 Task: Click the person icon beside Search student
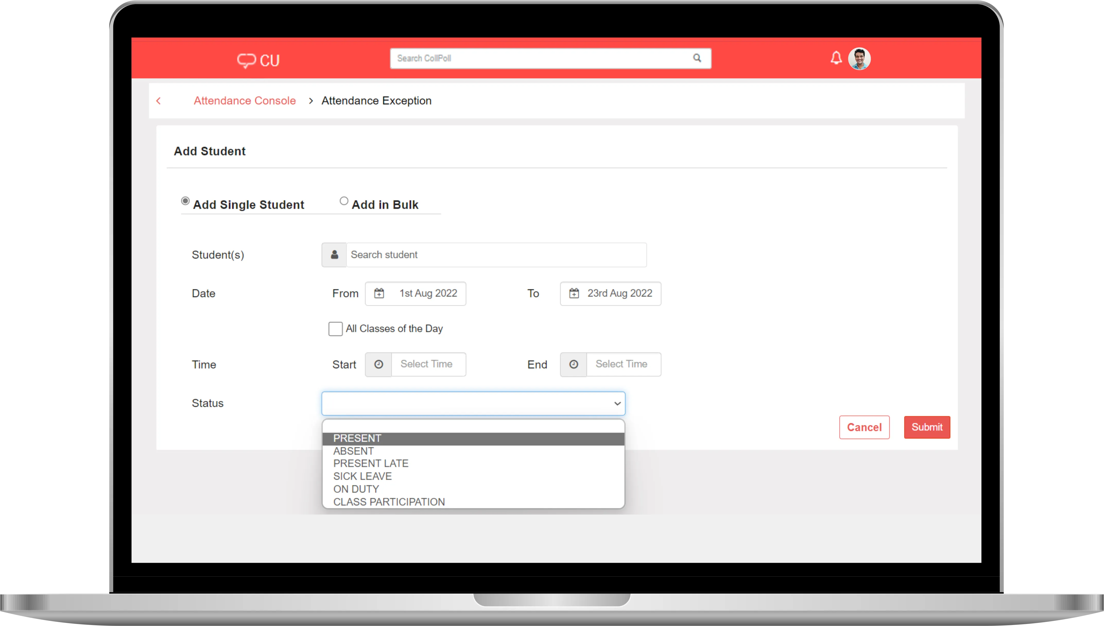[x=334, y=255]
